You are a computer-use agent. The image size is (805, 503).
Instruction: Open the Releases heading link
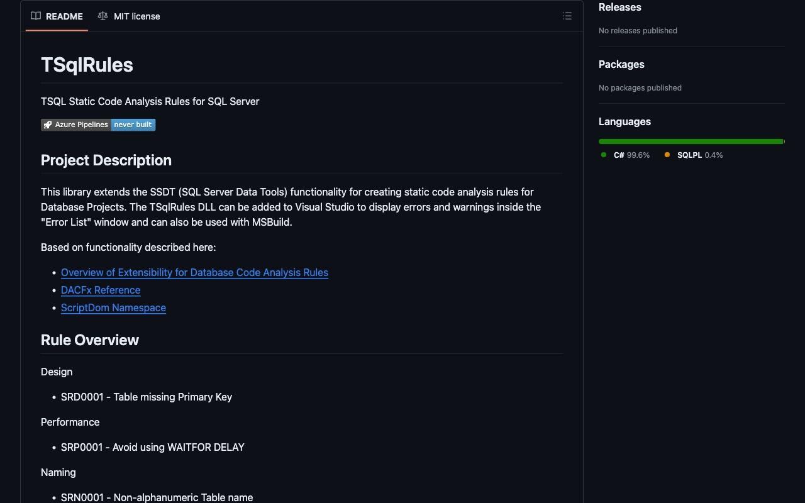[x=619, y=8]
